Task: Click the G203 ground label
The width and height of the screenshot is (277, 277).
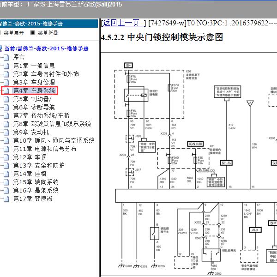Action: tap(144, 266)
